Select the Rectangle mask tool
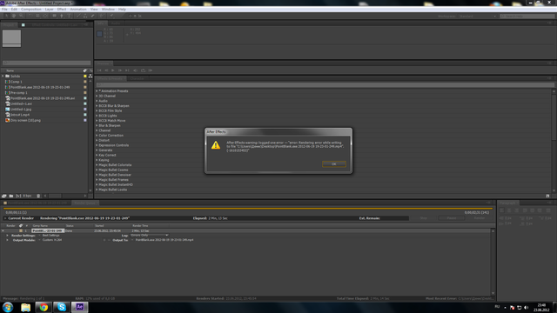Image resolution: width=557 pixels, height=313 pixels. pyautogui.click(x=54, y=16)
